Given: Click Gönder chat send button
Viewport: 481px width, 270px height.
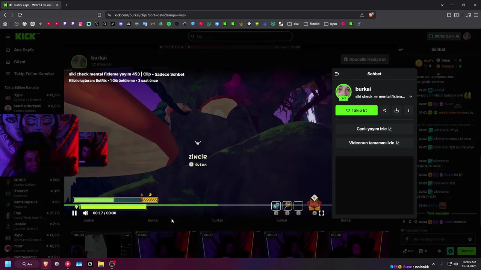Looking at the screenshot, I should [466, 251].
